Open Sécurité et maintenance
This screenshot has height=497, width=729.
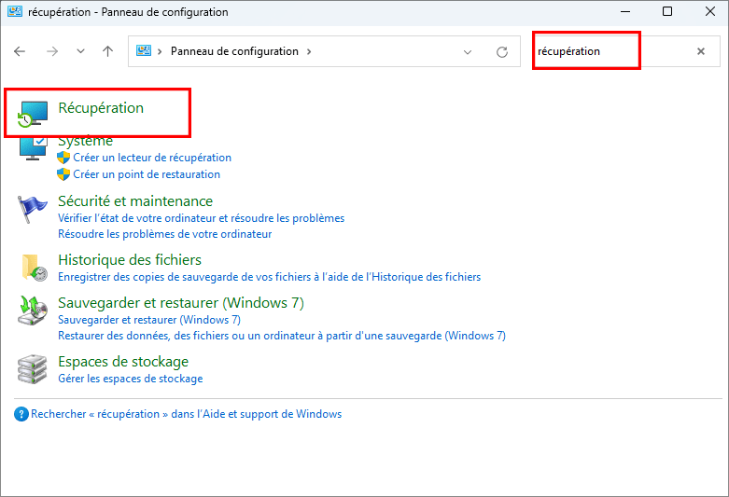(135, 201)
